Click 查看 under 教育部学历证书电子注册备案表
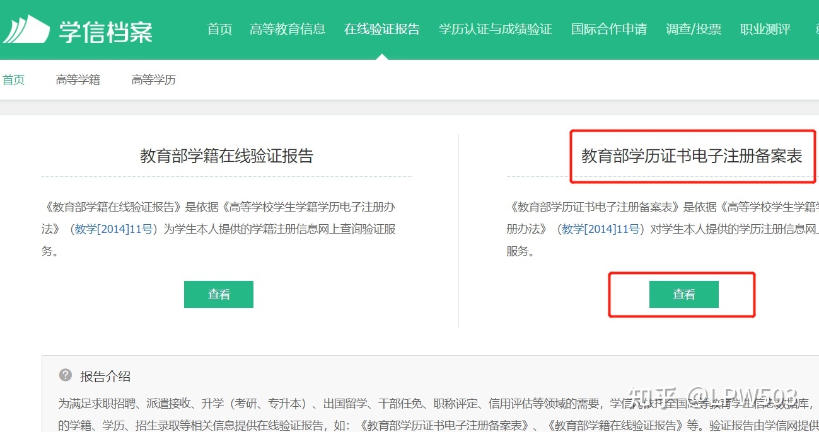 (x=684, y=294)
